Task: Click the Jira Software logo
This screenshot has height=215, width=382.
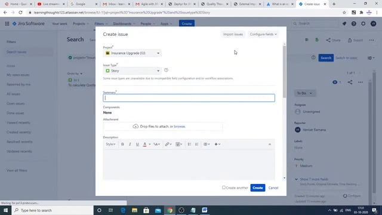Action: click(x=29, y=24)
